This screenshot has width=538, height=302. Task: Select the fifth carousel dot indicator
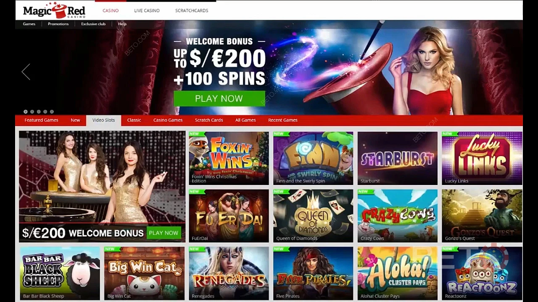click(52, 112)
